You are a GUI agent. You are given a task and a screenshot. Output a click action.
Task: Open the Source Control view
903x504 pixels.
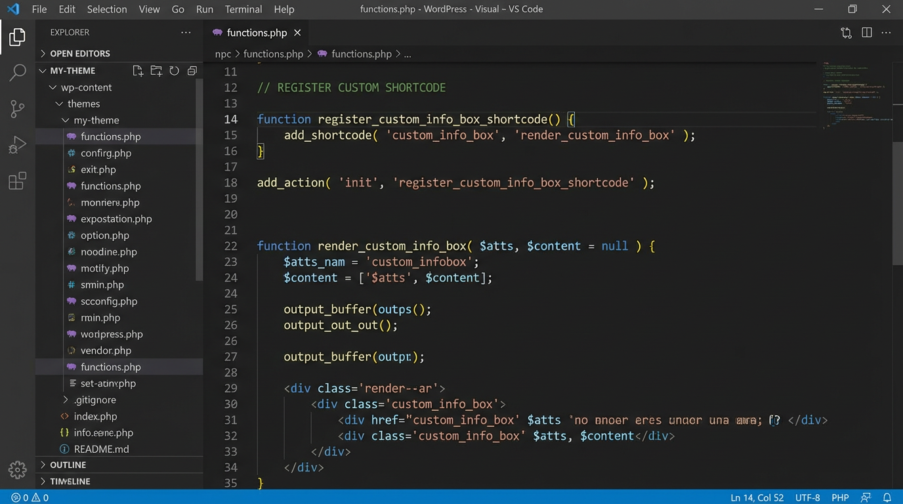tap(17, 109)
